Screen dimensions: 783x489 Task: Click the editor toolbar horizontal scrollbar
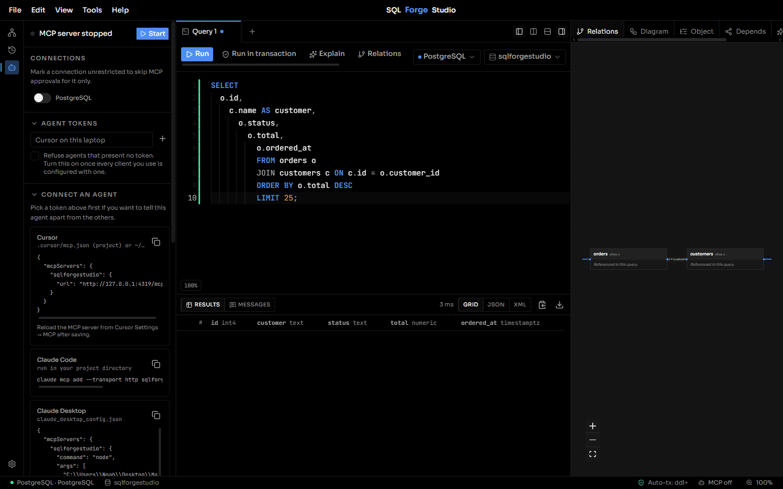pos(260,65)
